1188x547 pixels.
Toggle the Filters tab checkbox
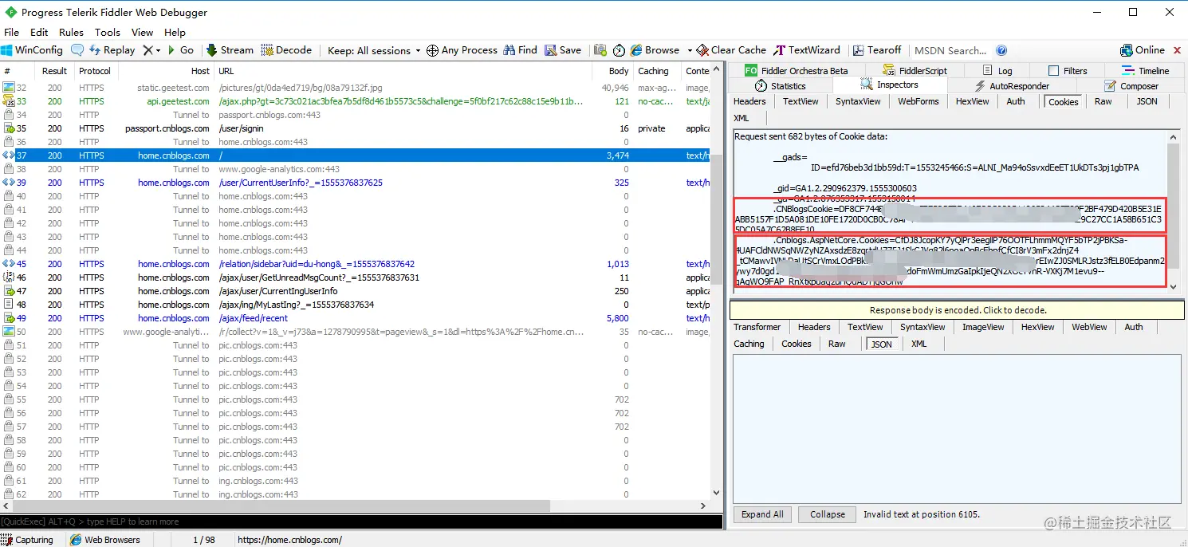coord(1053,71)
